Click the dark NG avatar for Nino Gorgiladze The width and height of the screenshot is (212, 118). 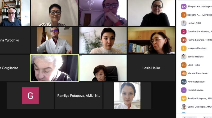(x=184, y=82)
